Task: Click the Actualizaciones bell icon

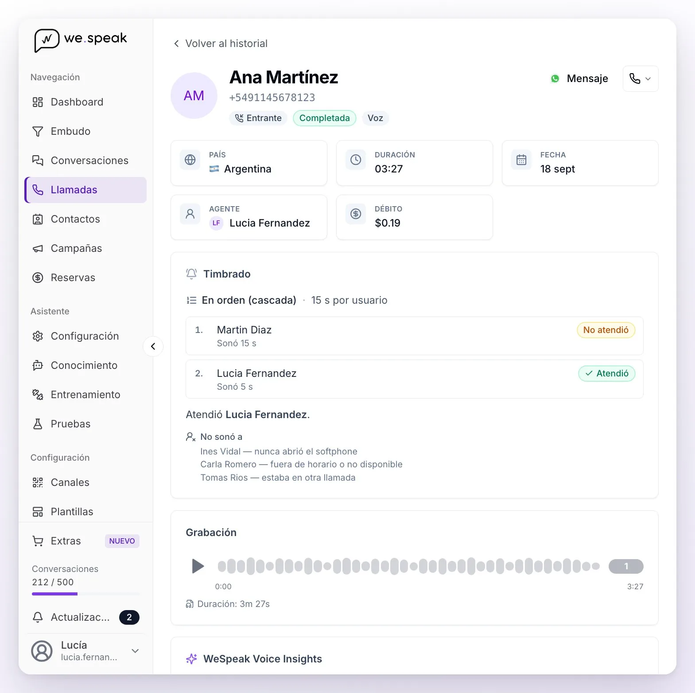Action: 38,617
